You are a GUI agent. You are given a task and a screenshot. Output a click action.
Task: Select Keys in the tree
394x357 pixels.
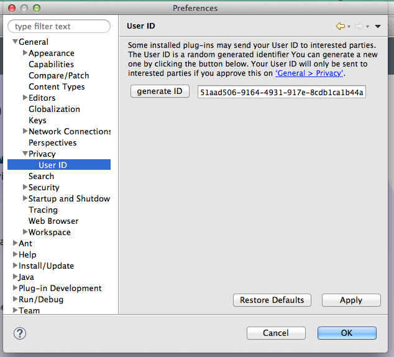tap(37, 120)
